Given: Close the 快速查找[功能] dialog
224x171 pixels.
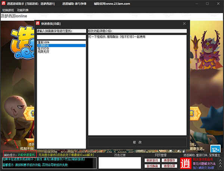Looking at the screenshot, I should 184,24.
